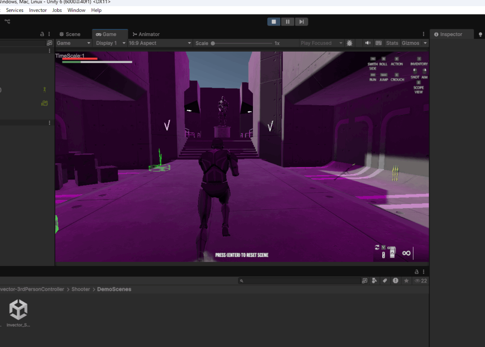
Task: Toggle the frame debugger bug icon
Action: pyautogui.click(x=350, y=43)
